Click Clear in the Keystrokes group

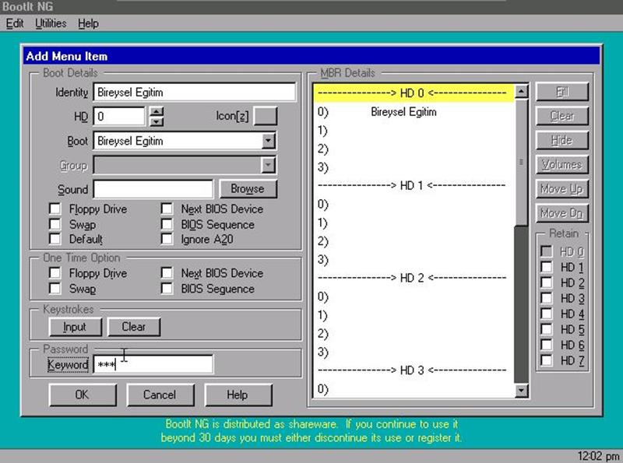(x=134, y=327)
